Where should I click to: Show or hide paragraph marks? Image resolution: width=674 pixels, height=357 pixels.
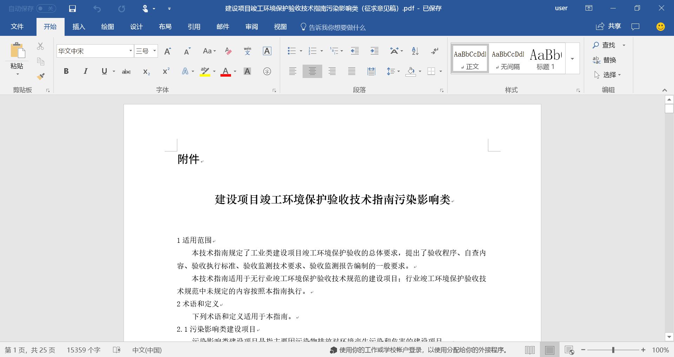click(x=435, y=51)
